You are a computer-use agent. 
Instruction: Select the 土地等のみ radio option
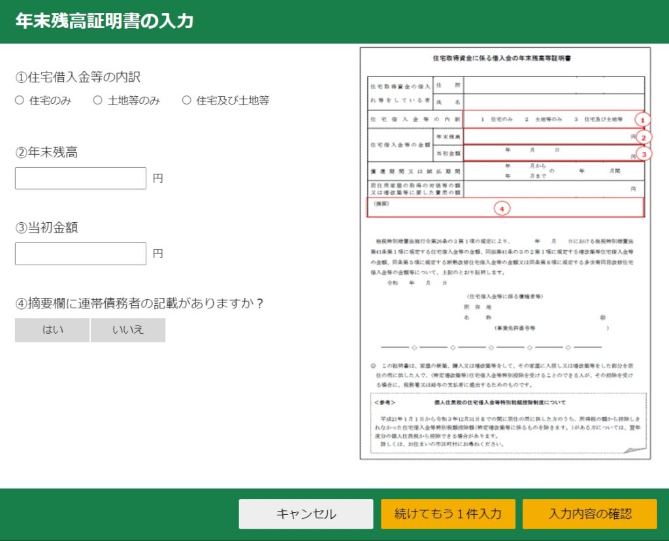pos(98,100)
